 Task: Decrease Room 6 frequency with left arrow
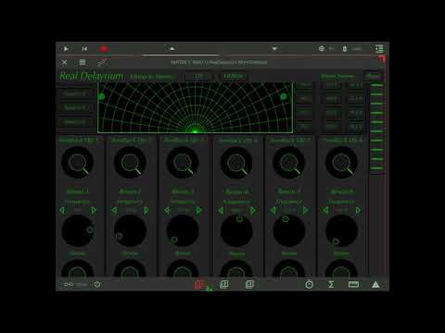pos(325,211)
